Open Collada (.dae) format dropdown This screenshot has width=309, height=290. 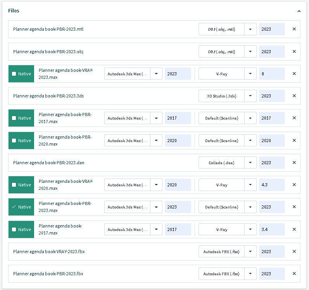tap(250, 163)
